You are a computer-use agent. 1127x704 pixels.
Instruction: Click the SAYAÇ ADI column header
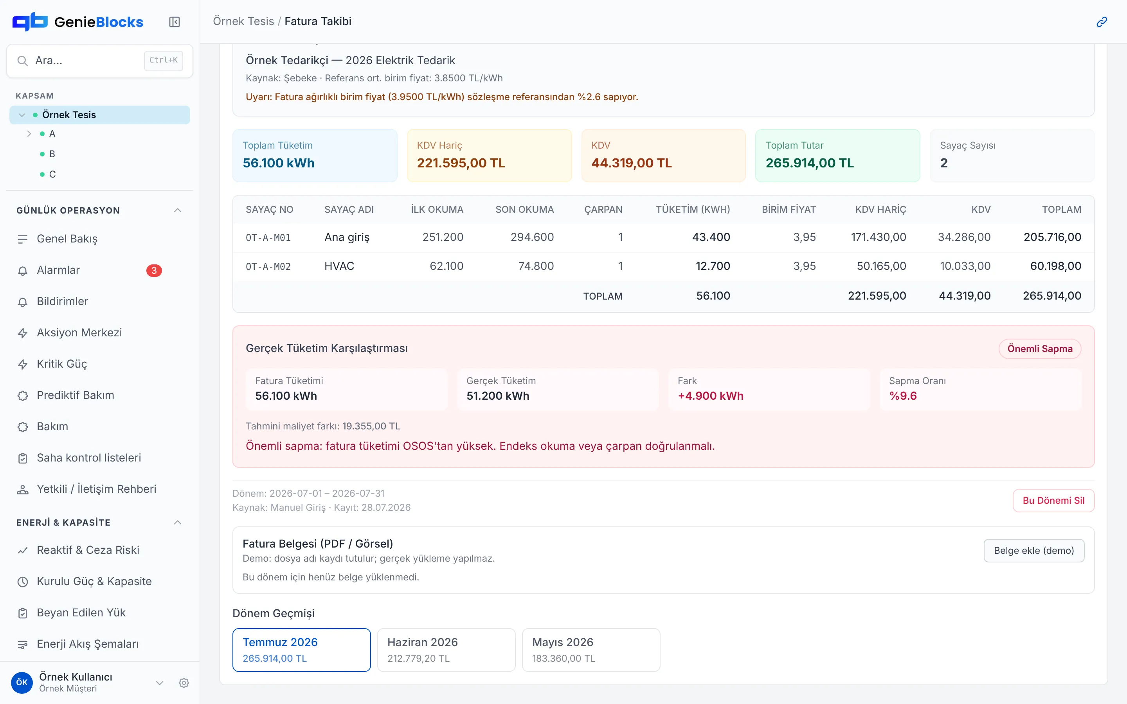tap(349, 210)
